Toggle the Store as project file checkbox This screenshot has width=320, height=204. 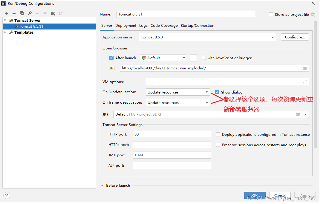(271, 14)
